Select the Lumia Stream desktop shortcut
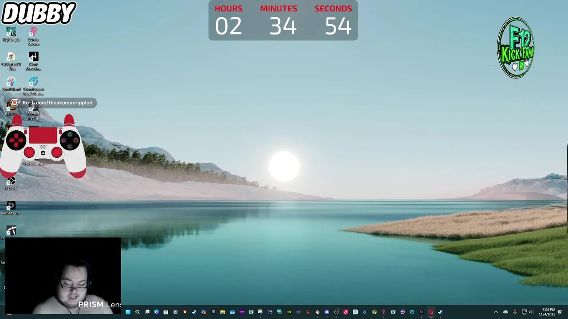Screen dimensions: 568x319 33,37
